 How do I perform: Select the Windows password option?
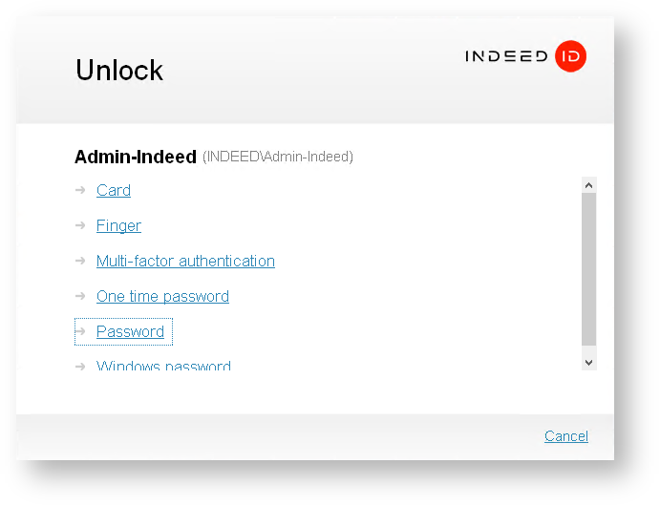[x=163, y=366]
